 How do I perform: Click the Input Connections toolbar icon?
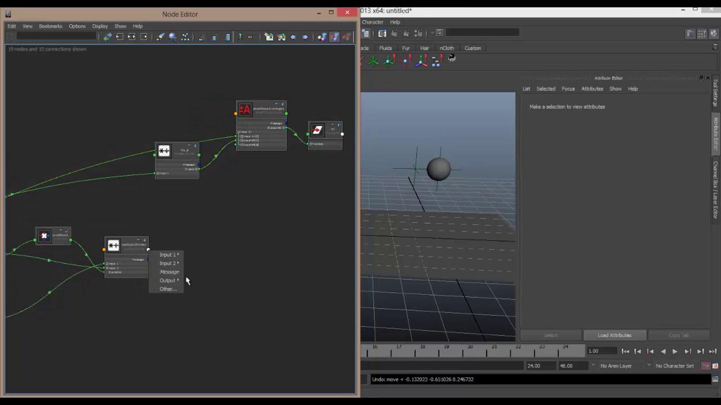click(120, 37)
